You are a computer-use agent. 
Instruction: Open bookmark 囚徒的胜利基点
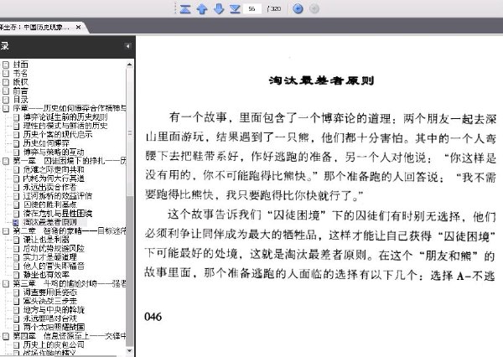point(50,204)
